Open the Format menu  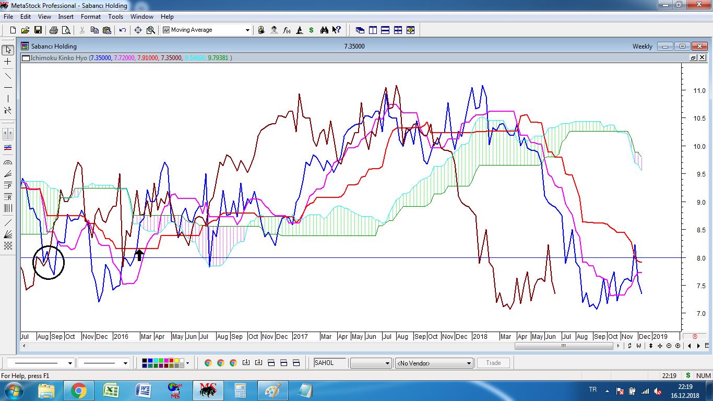(x=91, y=17)
